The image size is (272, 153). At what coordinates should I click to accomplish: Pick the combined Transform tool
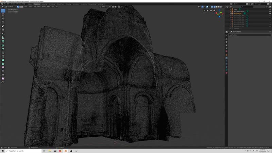coord(3,30)
